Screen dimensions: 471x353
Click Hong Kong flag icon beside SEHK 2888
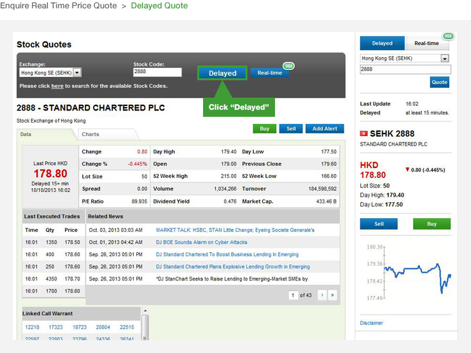click(364, 133)
